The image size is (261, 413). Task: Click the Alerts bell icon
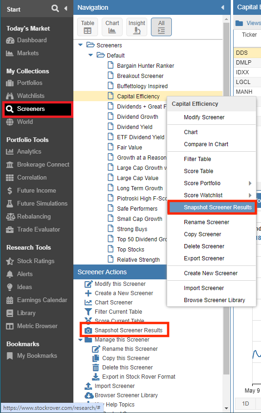[10, 274]
